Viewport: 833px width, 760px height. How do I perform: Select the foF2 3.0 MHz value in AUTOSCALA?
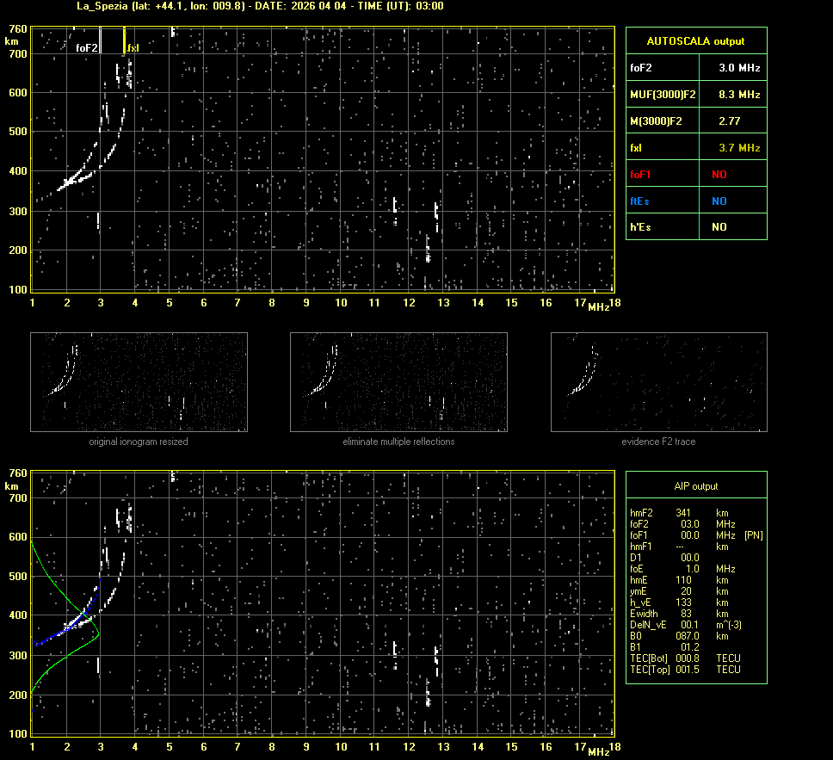point(738,67)
